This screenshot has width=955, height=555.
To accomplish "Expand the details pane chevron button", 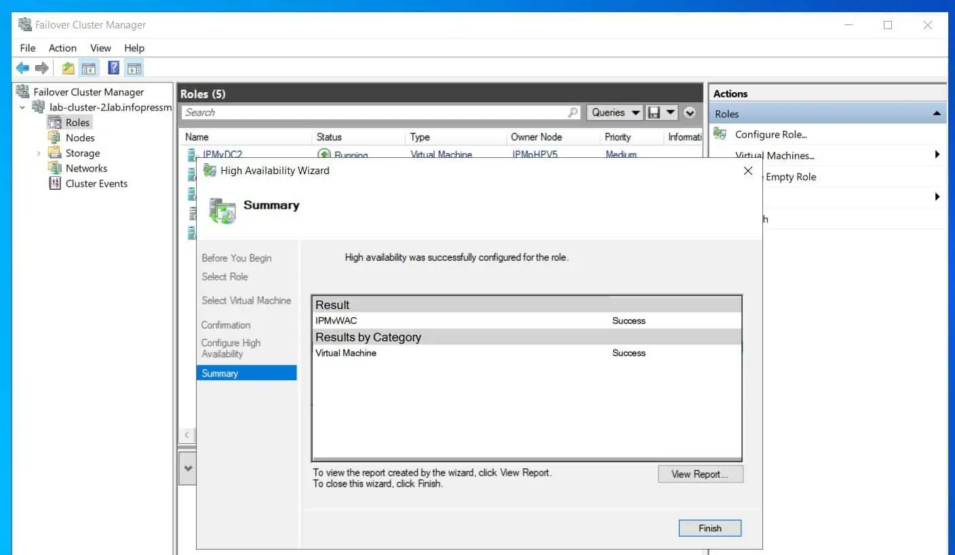I will pos(188,468).
